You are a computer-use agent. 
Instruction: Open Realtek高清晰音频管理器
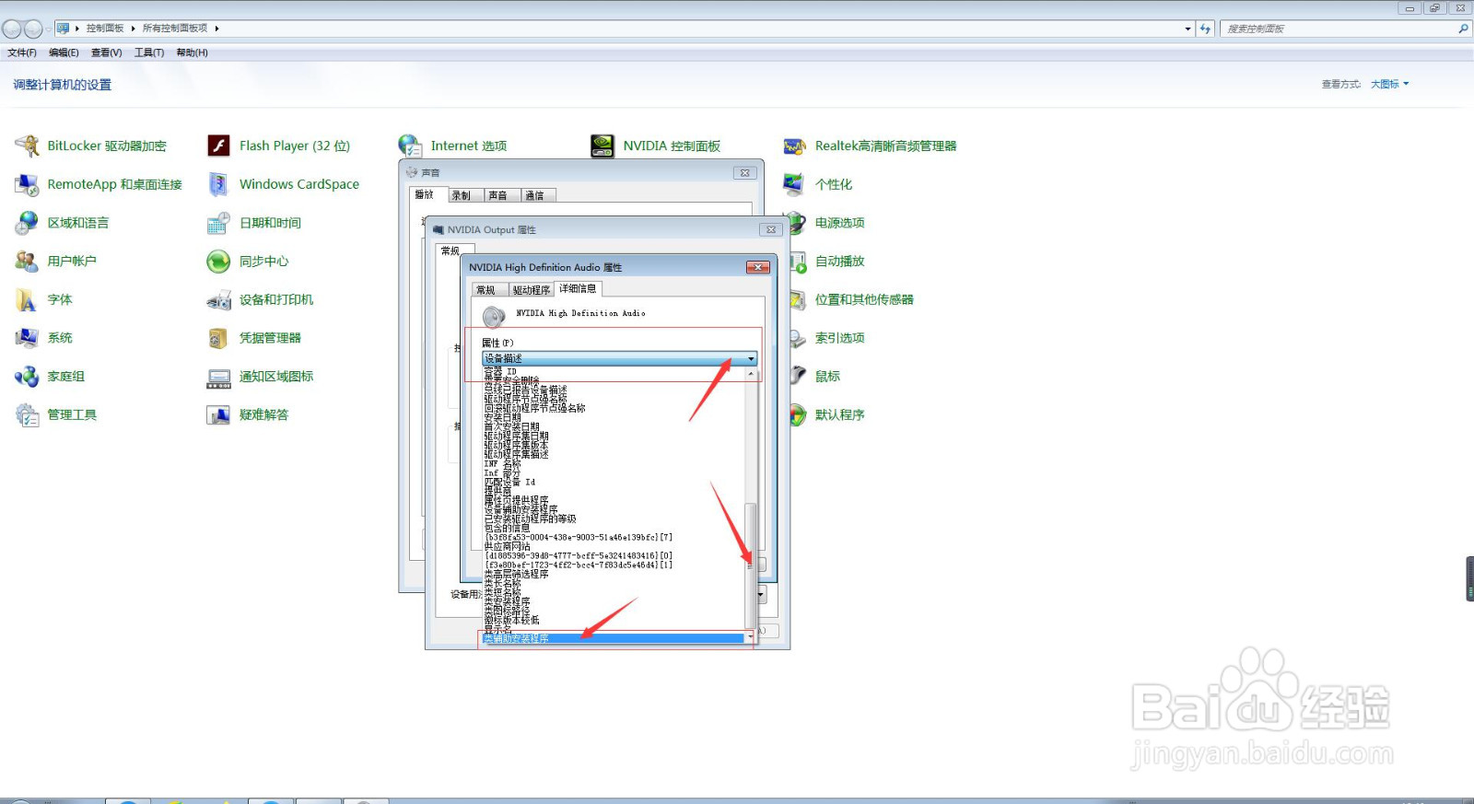point(870,146)
